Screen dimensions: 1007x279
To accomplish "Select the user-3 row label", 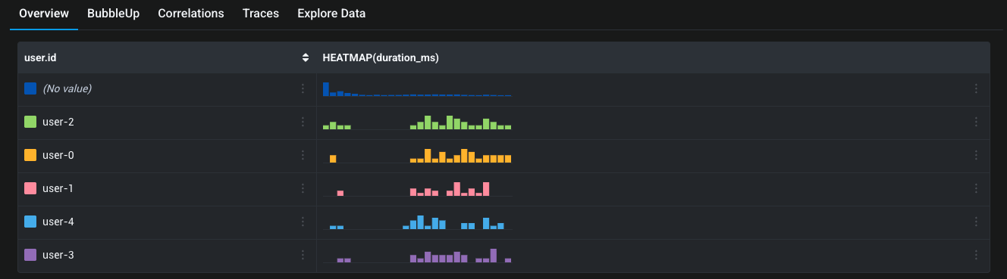I will [x=58, y=255].
